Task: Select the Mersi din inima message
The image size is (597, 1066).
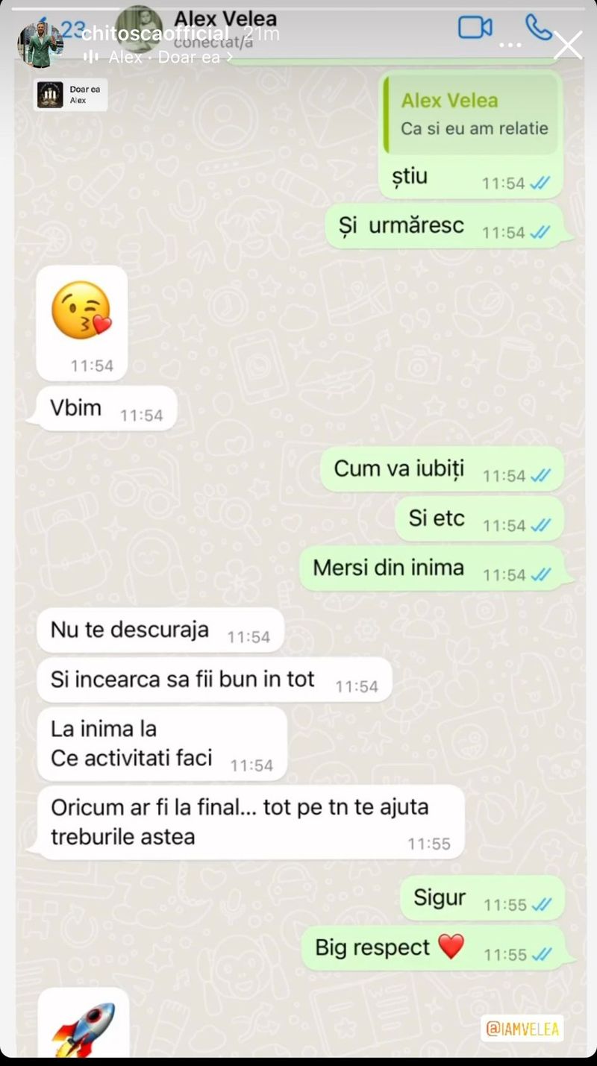Action: (432, 568)
